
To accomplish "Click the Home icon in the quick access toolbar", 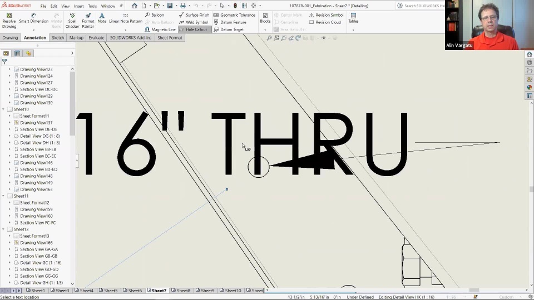I will pyautogui.click(x=135, y=6).
